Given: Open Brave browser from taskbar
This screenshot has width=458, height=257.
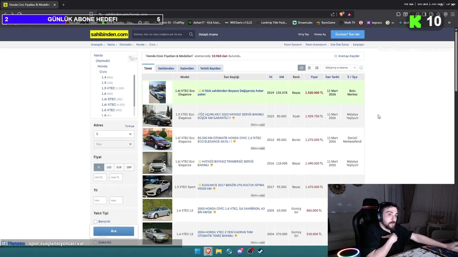Looking at the screenshot, I should [x=208, y=251].
